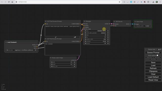Click the browser address bar URL
The width and height of the screenshot is (162, 91).
[23, 2]
